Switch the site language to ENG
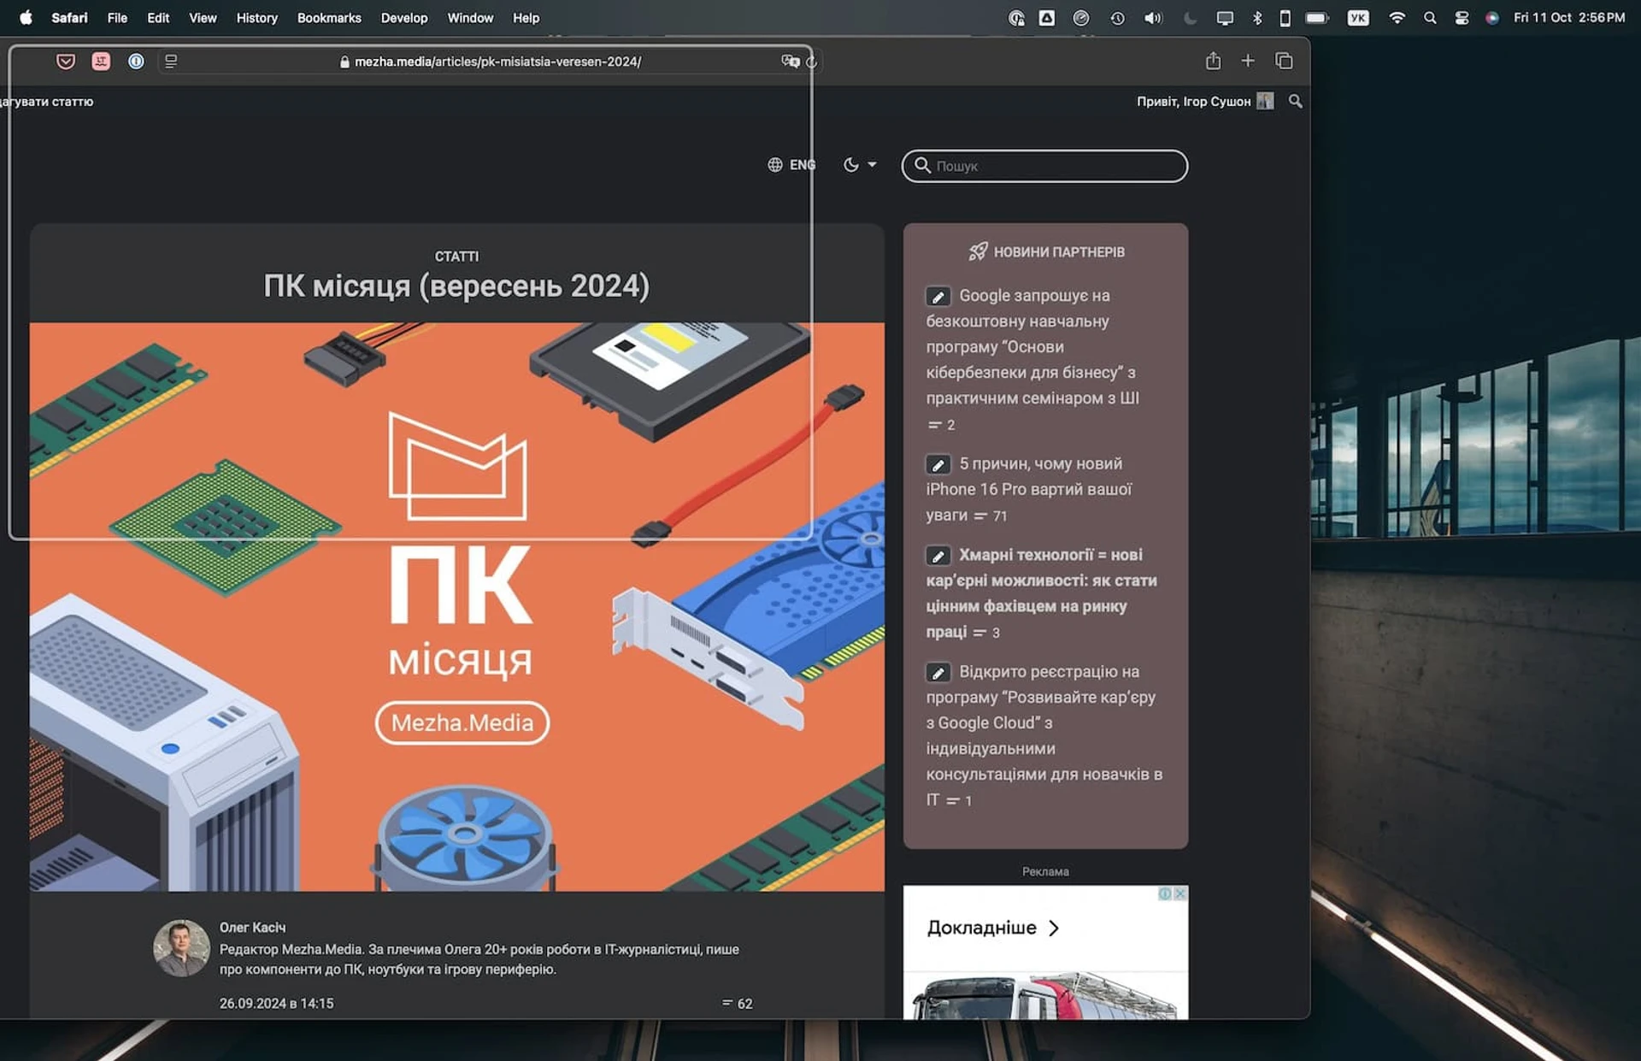This screenshot has width=1641, height=1061. (802, 165)
